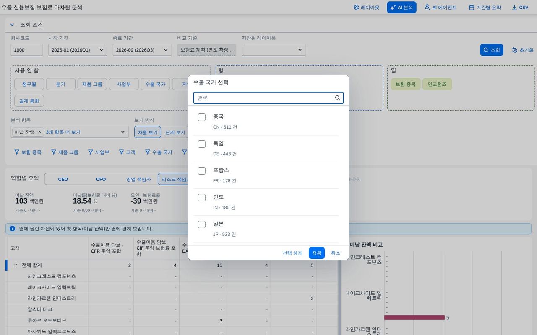Image resolution: width=537 pixels, height=335 pixels.
Task: Open the 레이아웃 gear settings
Action: [x=367, y=8]
